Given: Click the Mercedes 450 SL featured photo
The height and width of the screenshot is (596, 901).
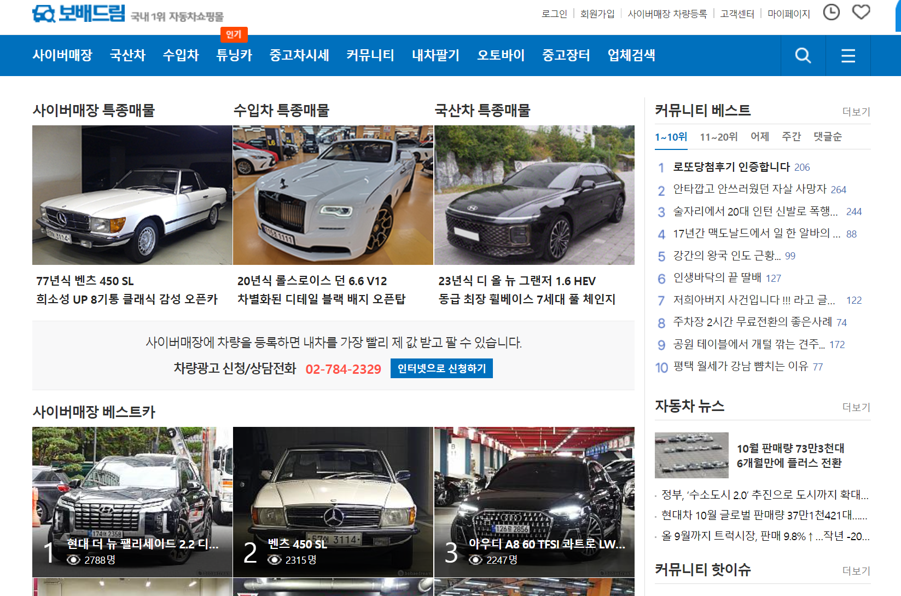Looking at the screenshot, I should (132, 195).
